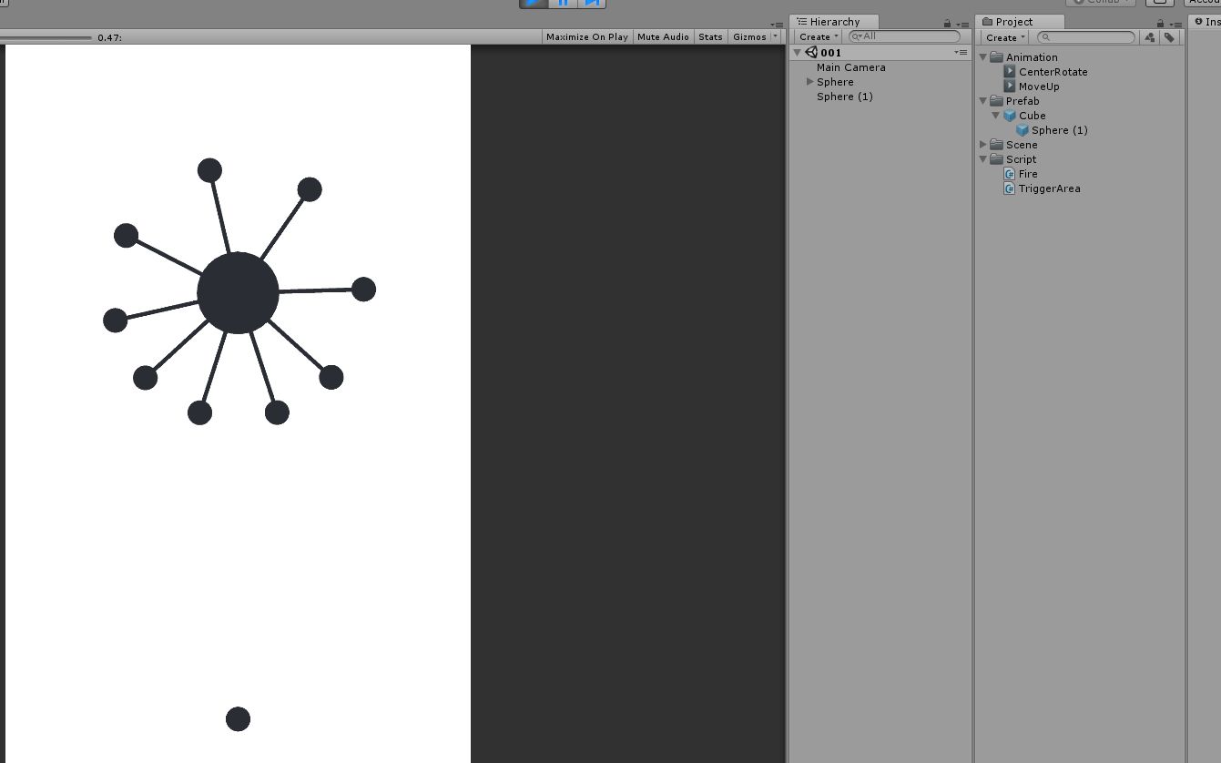Click the CenterRotate animation clip icon
This screenshot has width=1221, height=763.
(x=1010, y=72)
